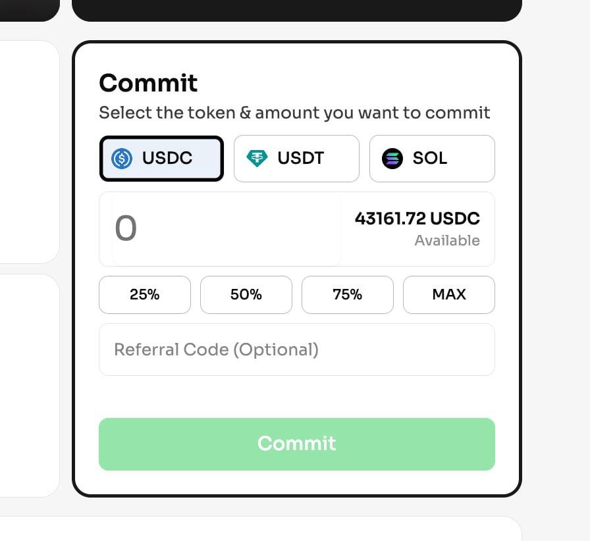Click the bold Commit heading
Screen dimensions: 590x541
148,84
